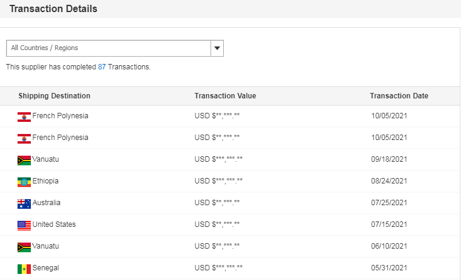Click the dropdown arrow for country filter

(x=217, y=48)
